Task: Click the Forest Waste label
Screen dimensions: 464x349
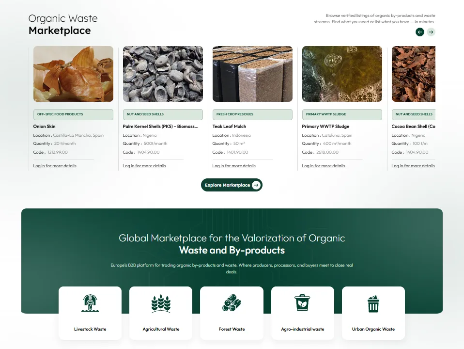Action: click(232, 329)
